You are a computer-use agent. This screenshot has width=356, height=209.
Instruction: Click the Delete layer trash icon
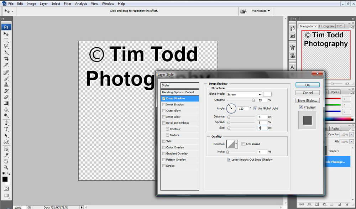pyautogui.click(x=347, y=204)
